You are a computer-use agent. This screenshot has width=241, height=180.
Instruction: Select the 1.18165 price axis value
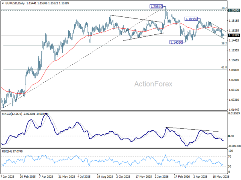point(234,21)
